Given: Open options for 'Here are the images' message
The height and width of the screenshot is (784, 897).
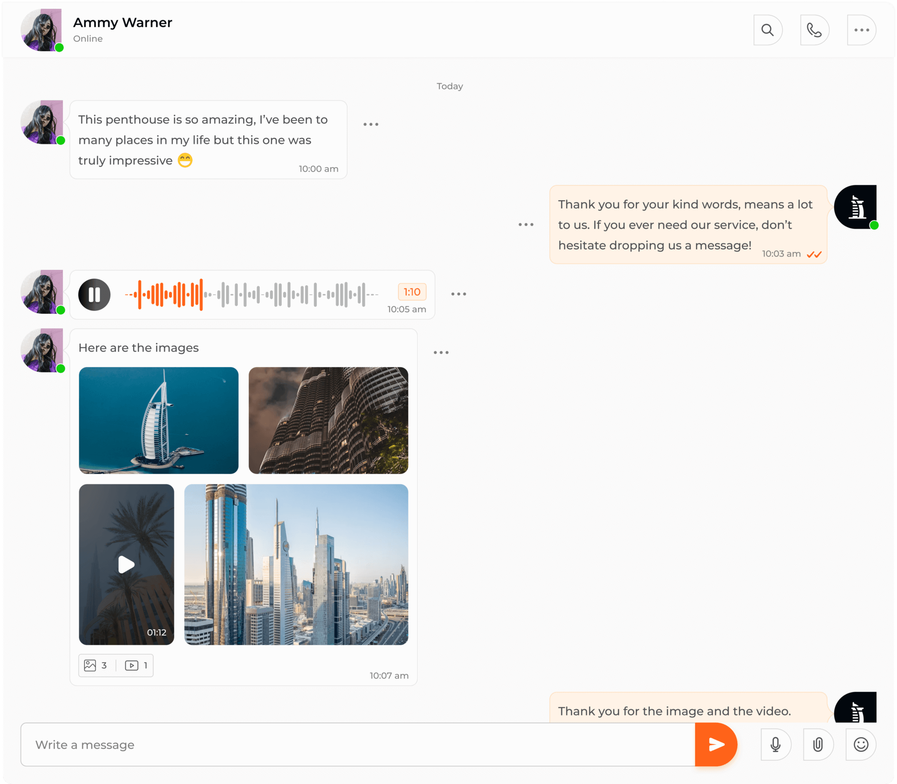Looking at the screenshot, I should (441, 353).
